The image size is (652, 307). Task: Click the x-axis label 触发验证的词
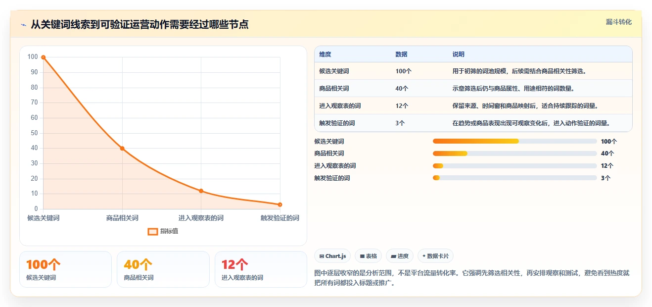pyautogui.click(x=280, y=218)
